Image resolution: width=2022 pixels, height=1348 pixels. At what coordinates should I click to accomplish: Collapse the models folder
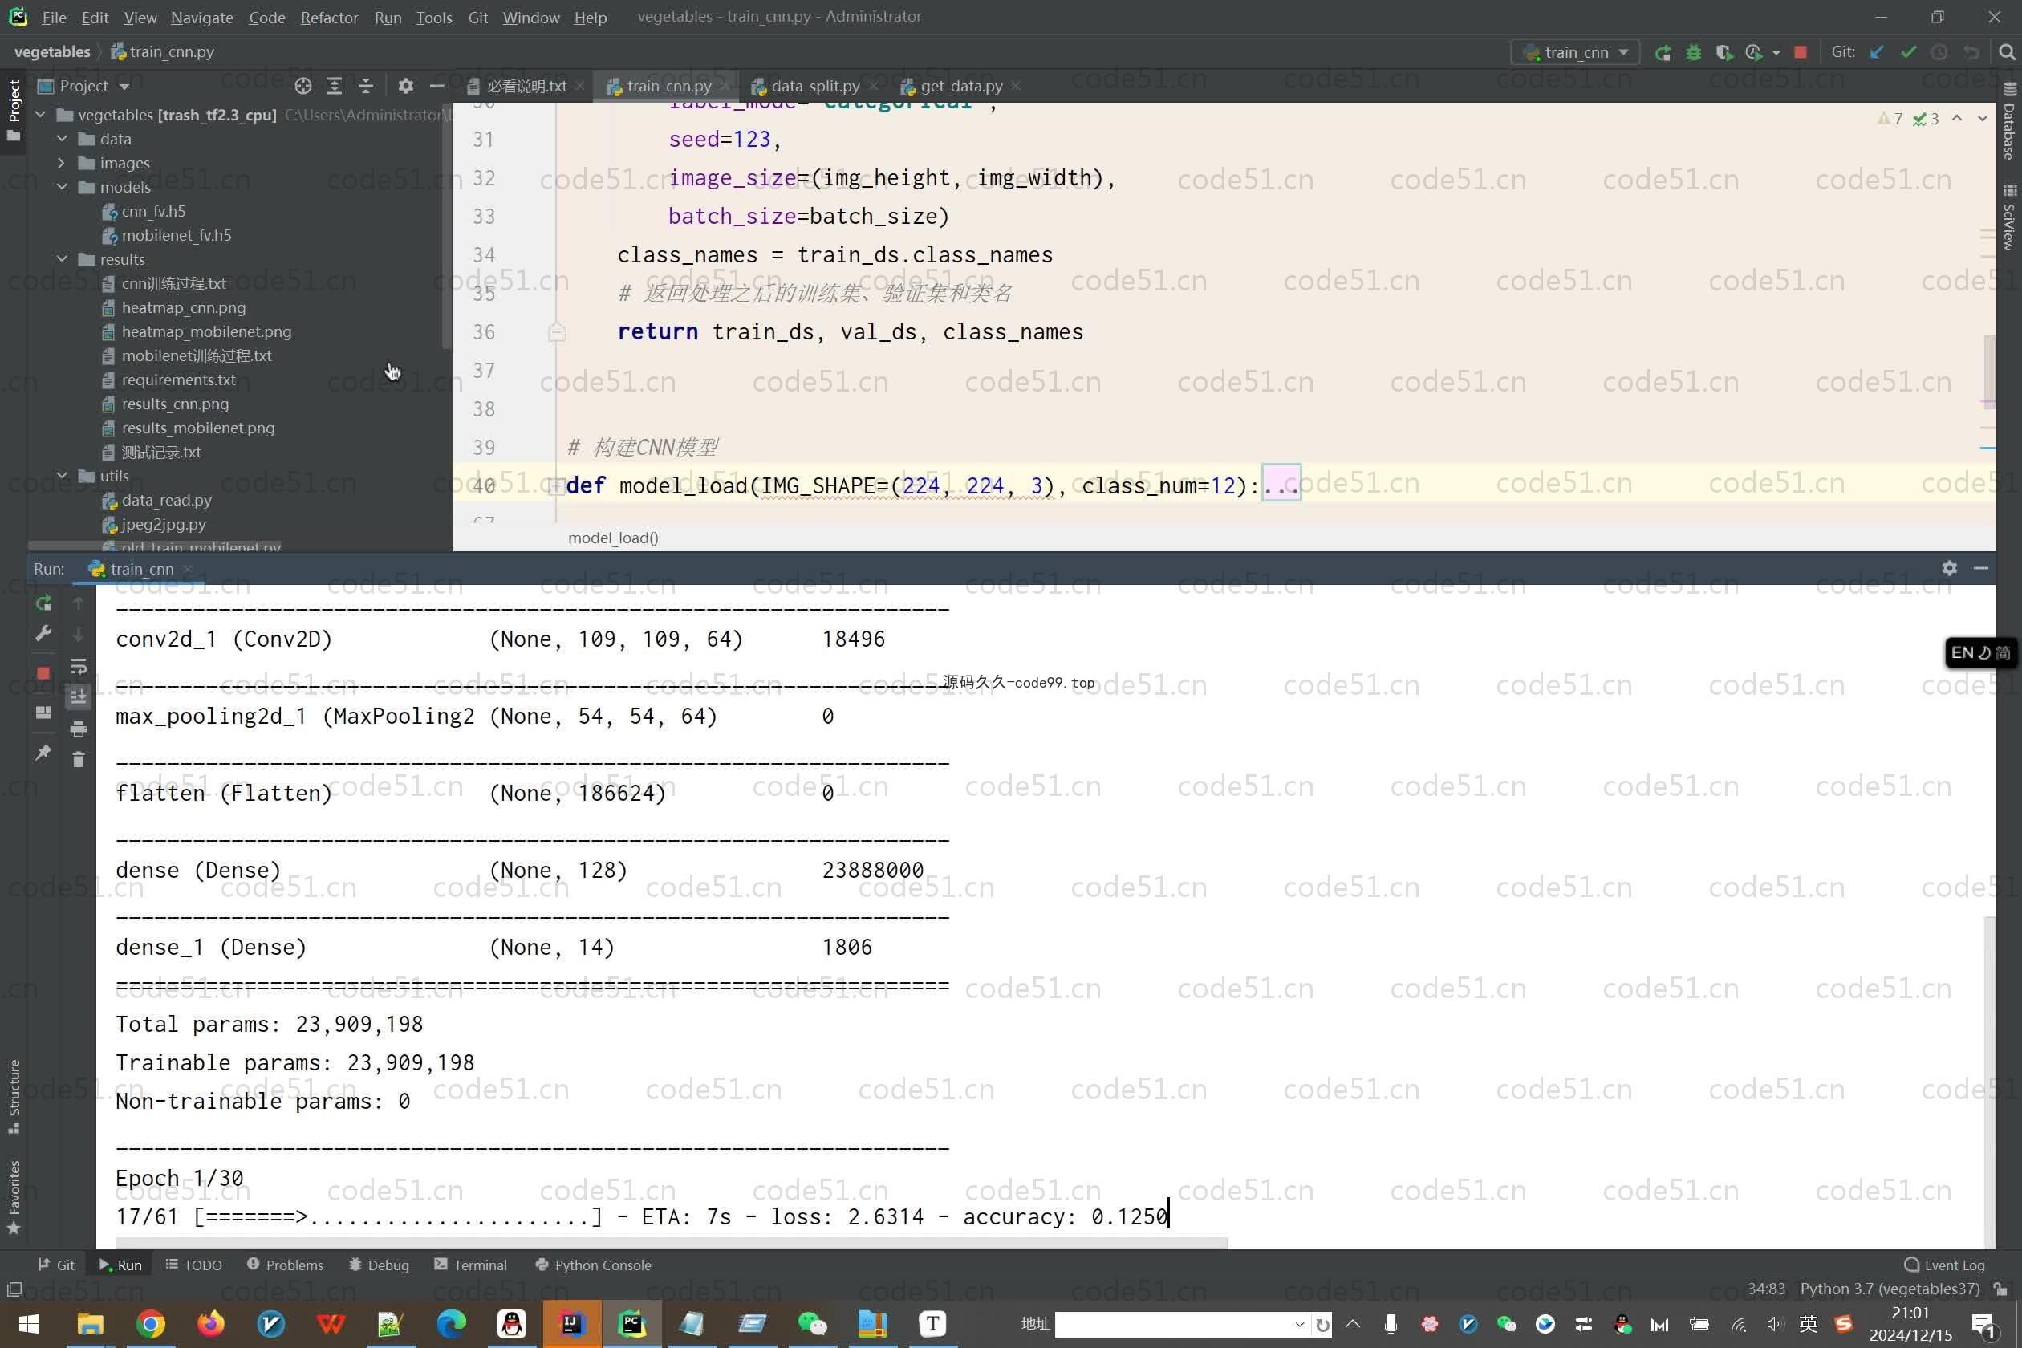pyautogui.click(x=62, y=186)
